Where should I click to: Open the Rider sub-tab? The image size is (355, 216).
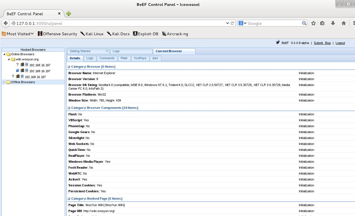pyautogui.click(x=124, y=58)
